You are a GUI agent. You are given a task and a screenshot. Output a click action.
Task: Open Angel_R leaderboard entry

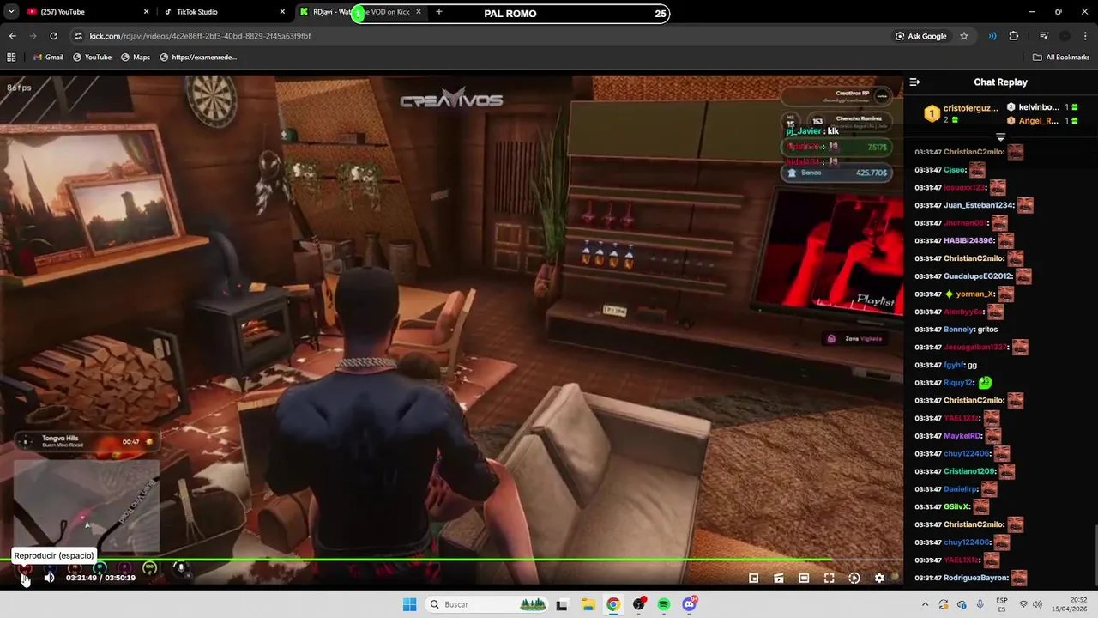coord(1042,121)
